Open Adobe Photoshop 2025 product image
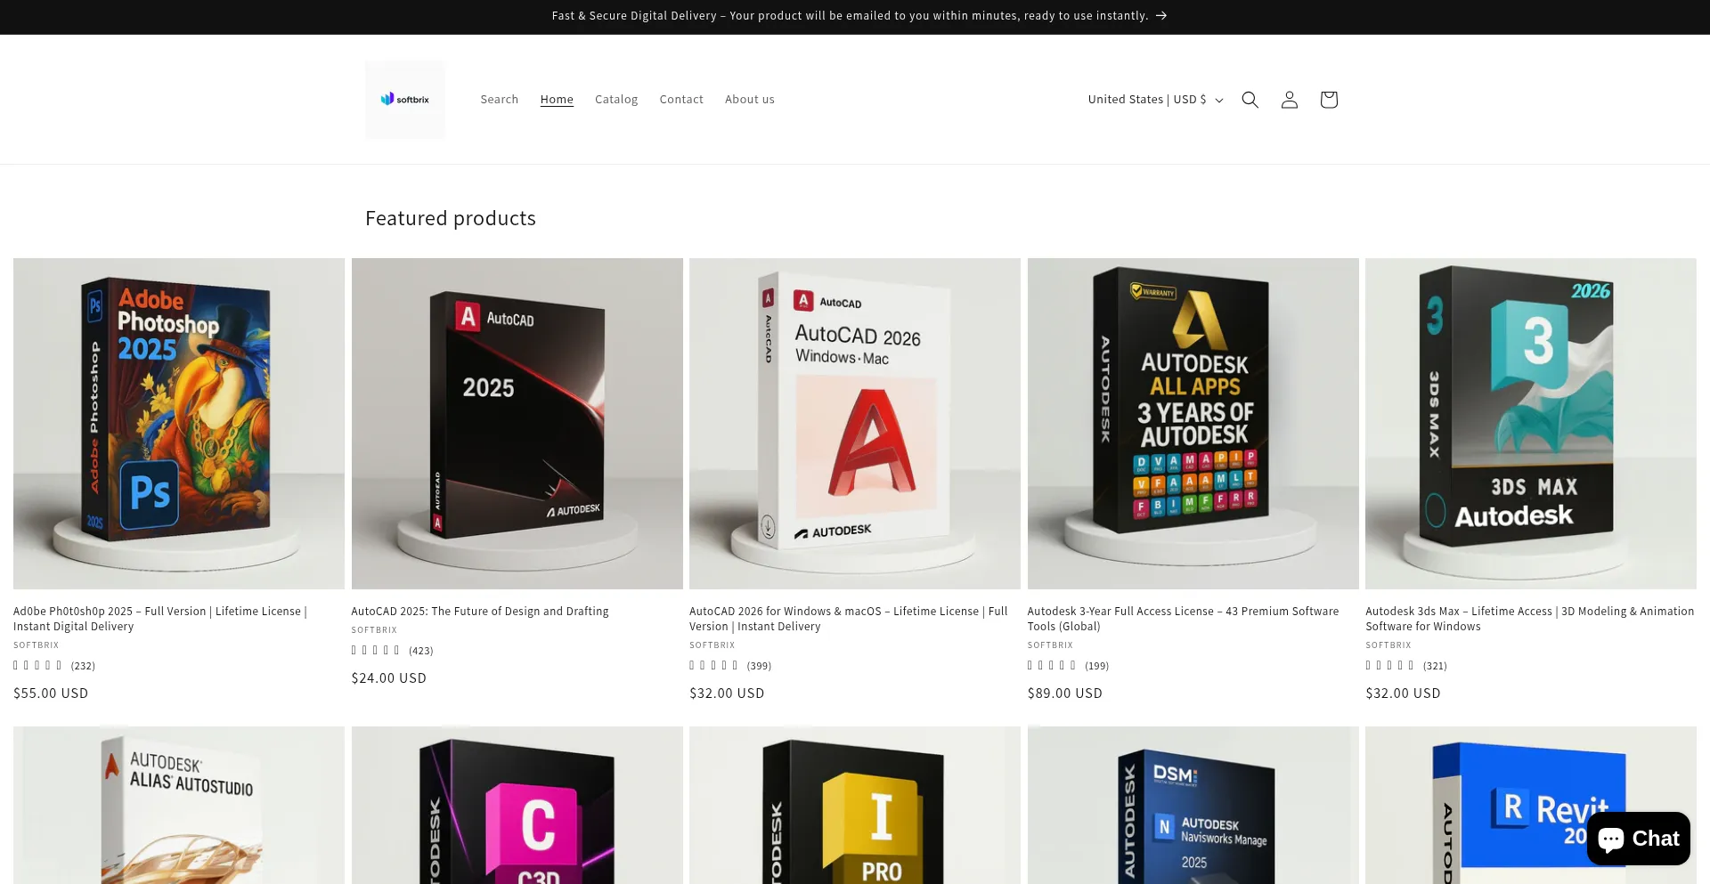 coord(179,424)
